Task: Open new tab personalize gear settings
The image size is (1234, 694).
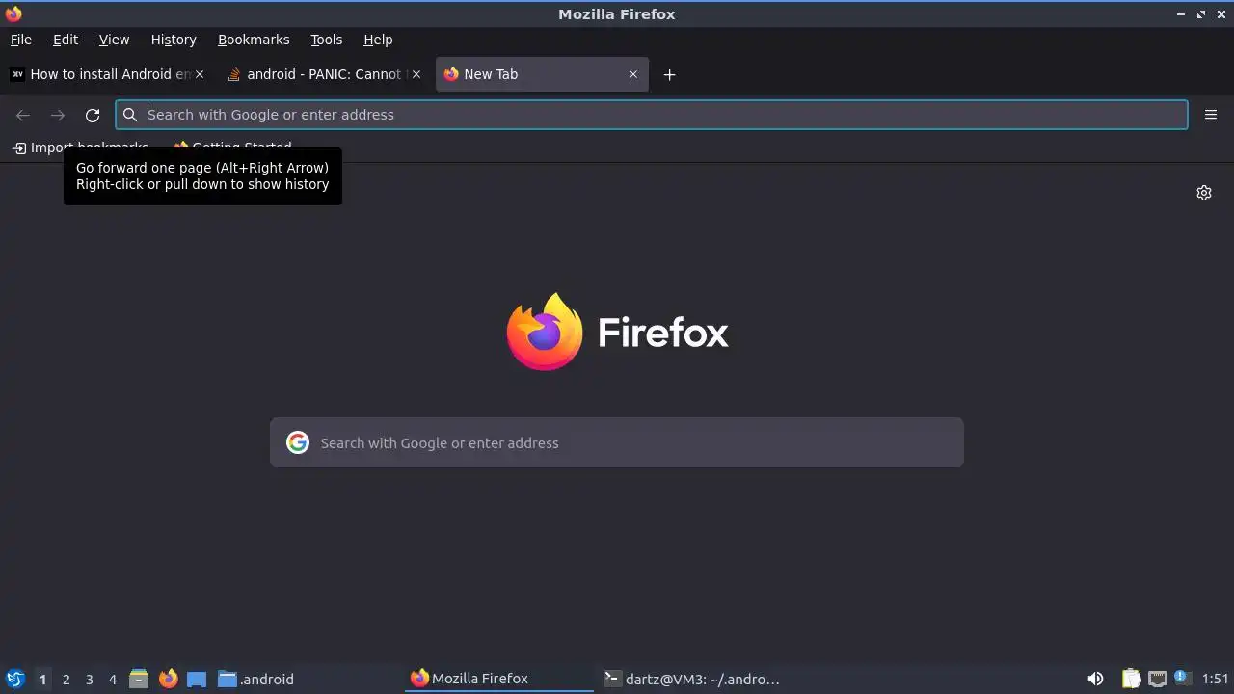Action: point(1204,193)
